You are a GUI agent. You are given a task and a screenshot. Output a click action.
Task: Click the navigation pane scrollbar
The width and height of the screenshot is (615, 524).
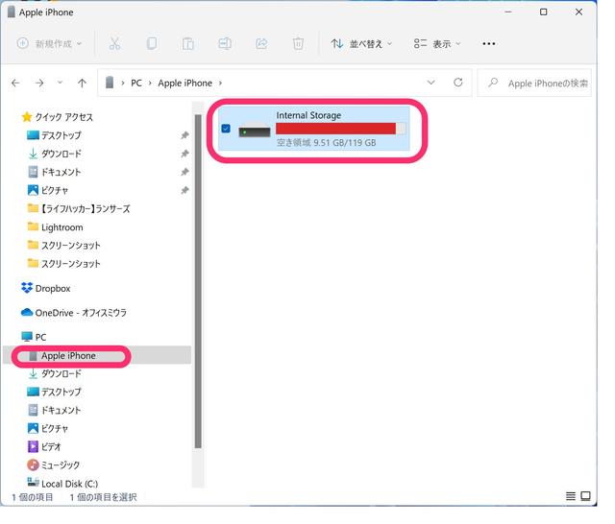pyautogui.click(x=198, y=281)
